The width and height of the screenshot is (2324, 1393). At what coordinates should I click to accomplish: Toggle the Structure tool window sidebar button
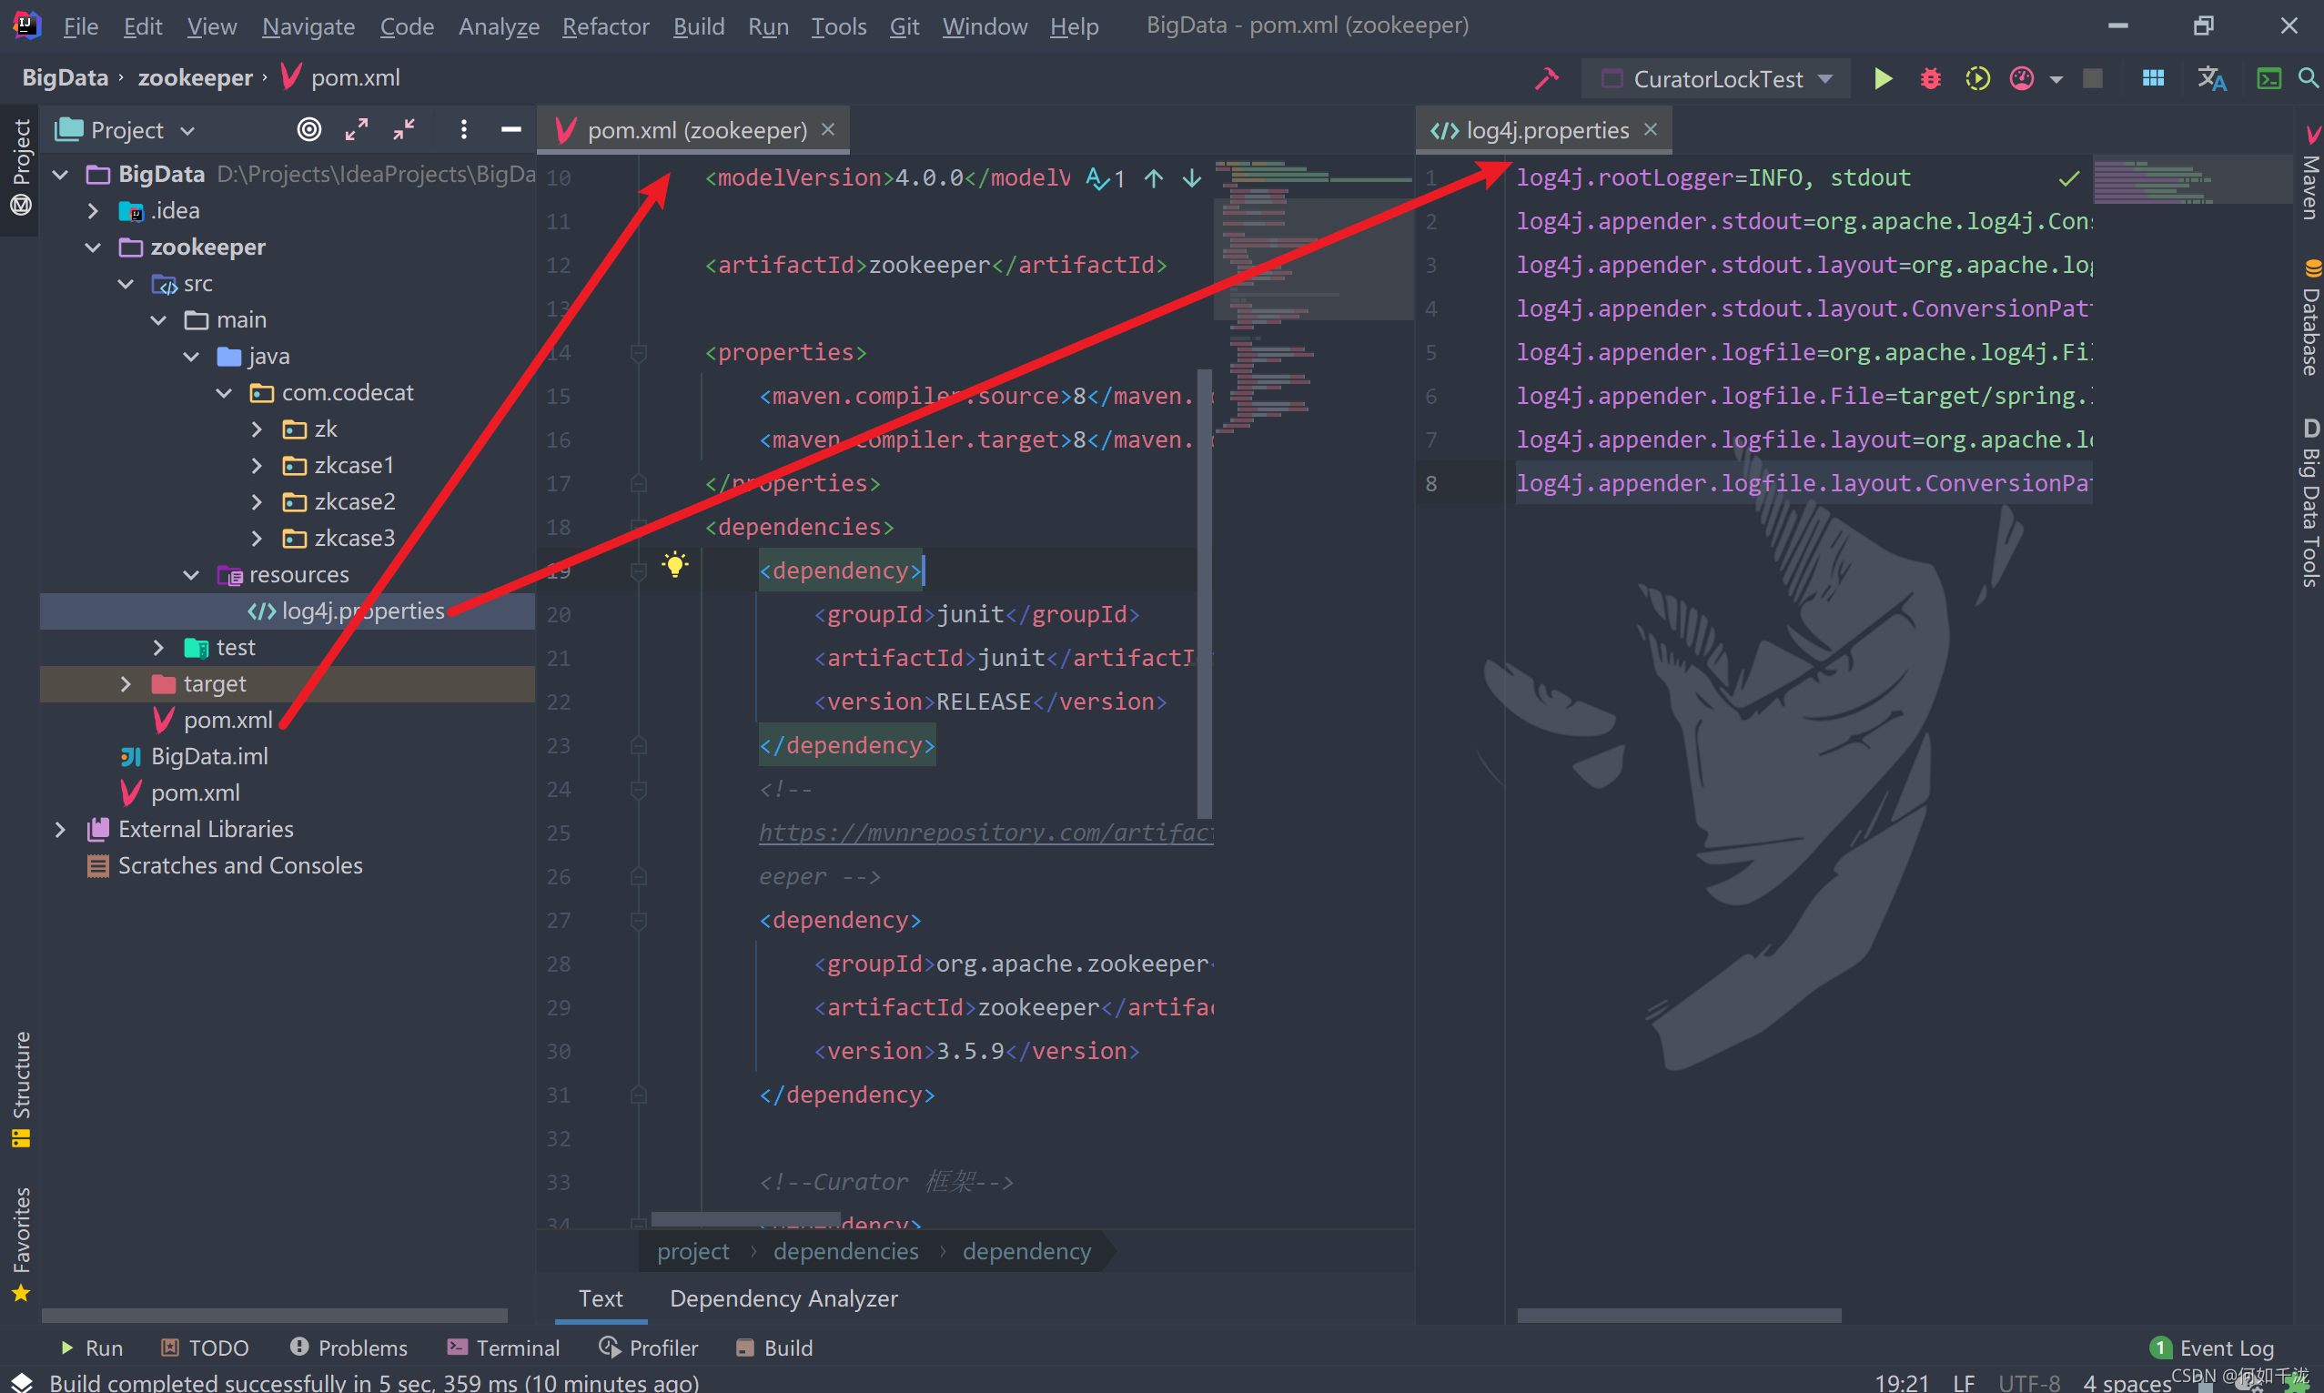pyautogui.click(x=20, y=1089)
